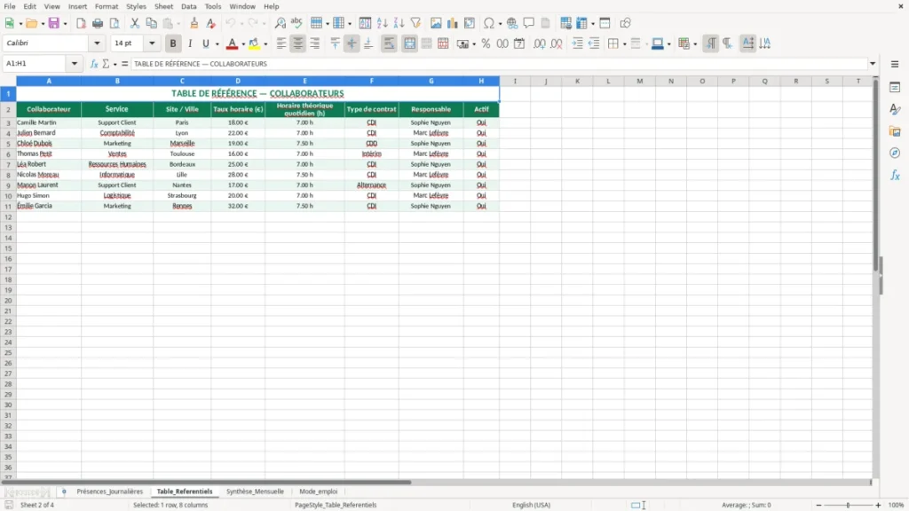This screenshot has width=909, height=511.
Task: Open sidebar settings hamburger button
Action: coord(895,64)
